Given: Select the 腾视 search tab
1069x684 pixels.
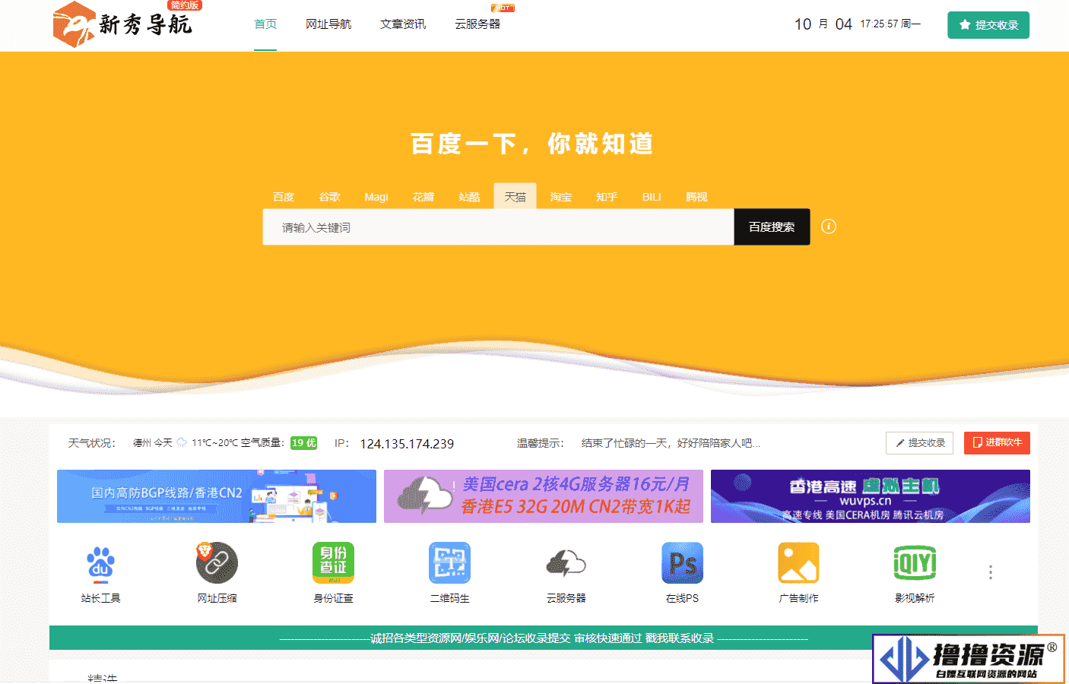Looking at the screenshot, I should 696,197.
